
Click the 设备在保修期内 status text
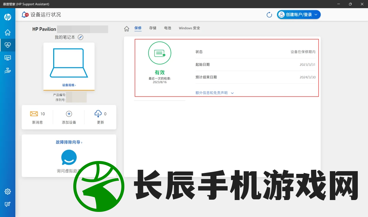303,52
